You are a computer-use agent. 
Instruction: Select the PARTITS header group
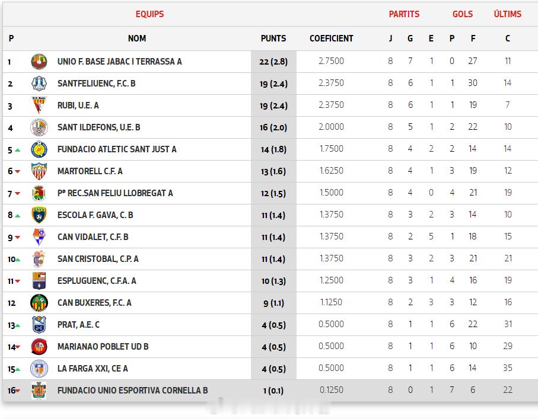[404, 14]
